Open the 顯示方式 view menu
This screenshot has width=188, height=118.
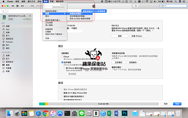[31, 2]
